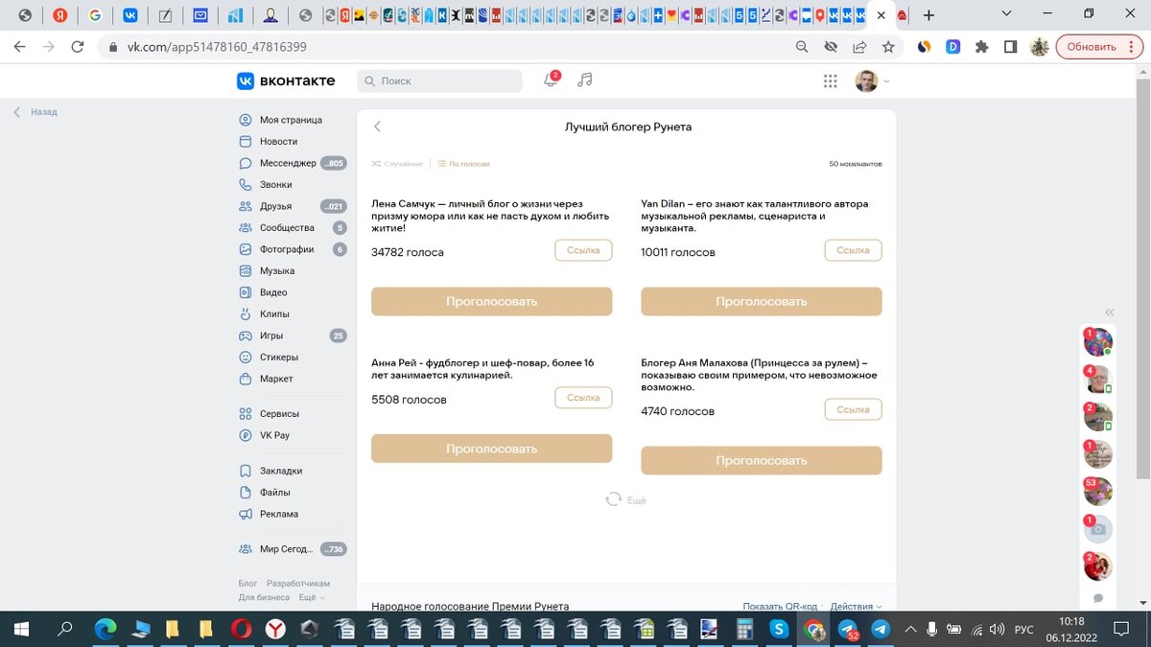Screen dimensions: 1151x647
Task: Vote for Аня Малахова
Action: point(762,460)
